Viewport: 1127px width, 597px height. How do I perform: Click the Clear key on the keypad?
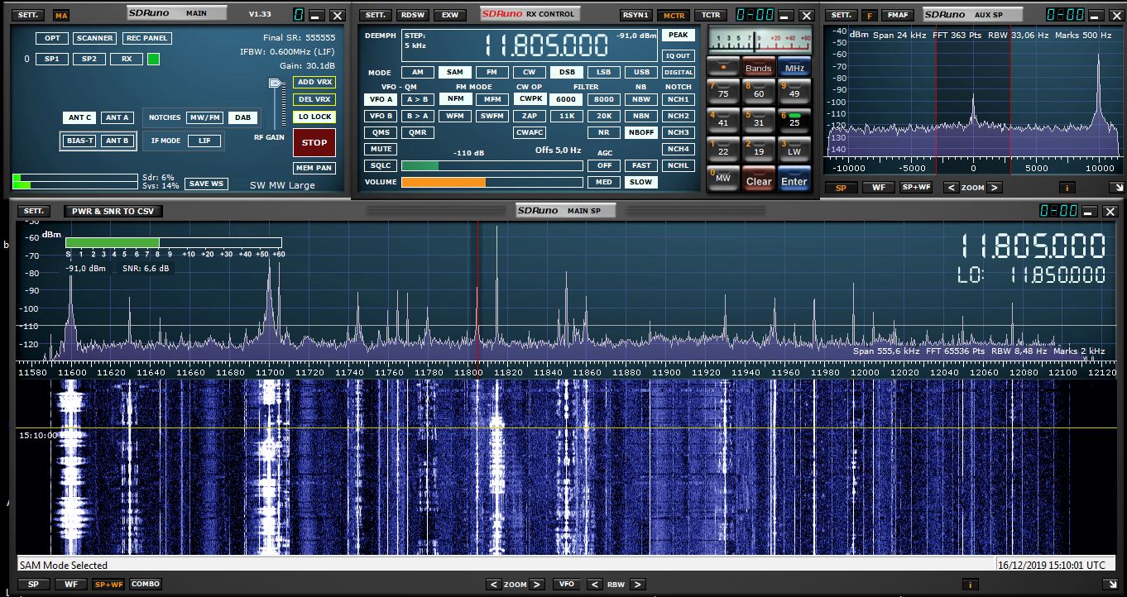[x=759, y=179]
